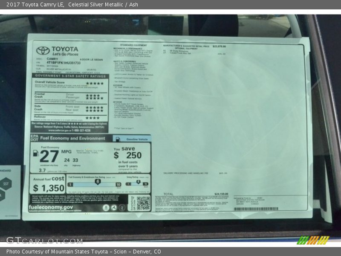The width and height of the screenshot is (341, 256).
Task: Click the Toyota logo emblem
Action: (43, 50)
